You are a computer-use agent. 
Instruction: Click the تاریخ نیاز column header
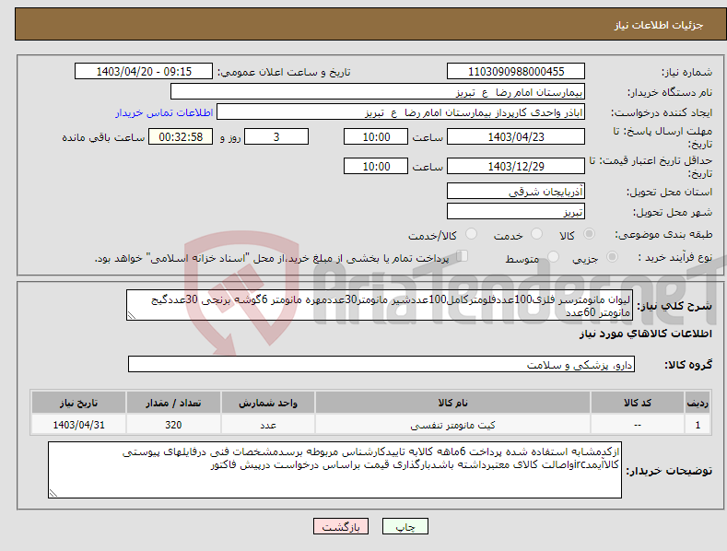tap(79, 403)
